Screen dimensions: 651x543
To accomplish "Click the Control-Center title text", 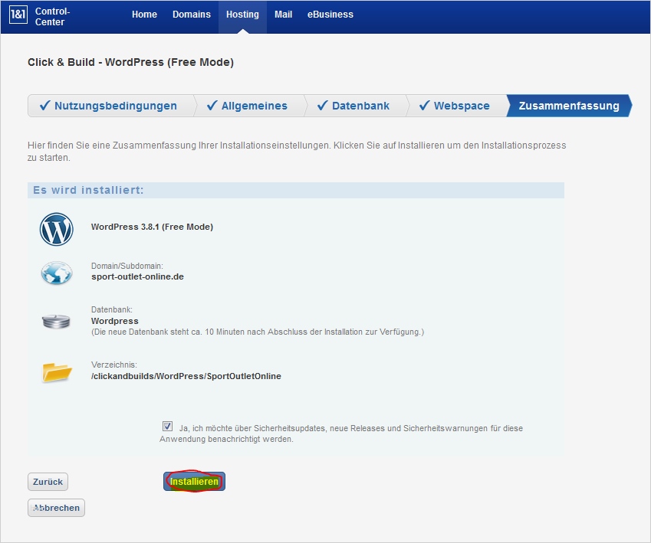I will (x=52, y=17).
